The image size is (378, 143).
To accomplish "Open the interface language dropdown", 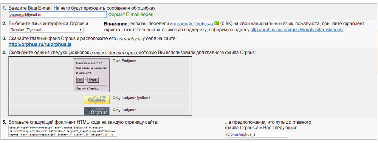I will (x=46, y=30).
